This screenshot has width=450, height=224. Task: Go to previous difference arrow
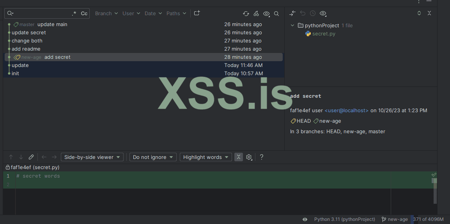(11, 157)
